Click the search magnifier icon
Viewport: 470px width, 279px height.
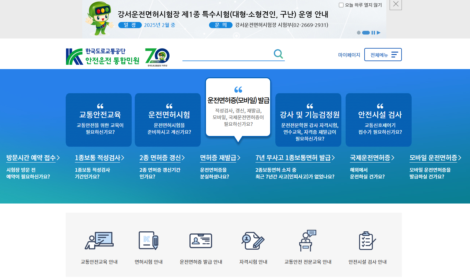[278, 54]
